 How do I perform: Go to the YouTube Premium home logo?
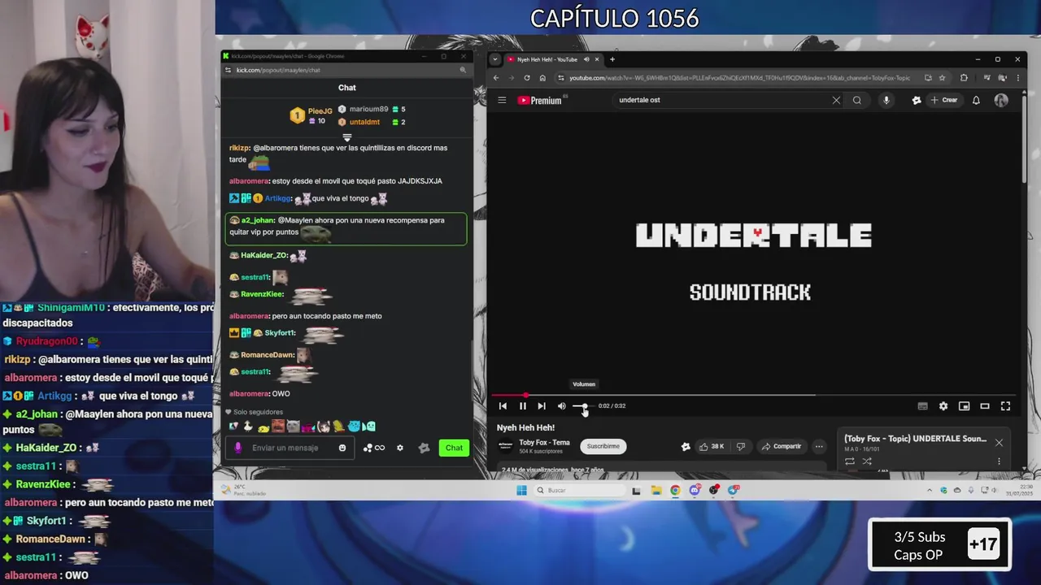[x=541, y=100]
